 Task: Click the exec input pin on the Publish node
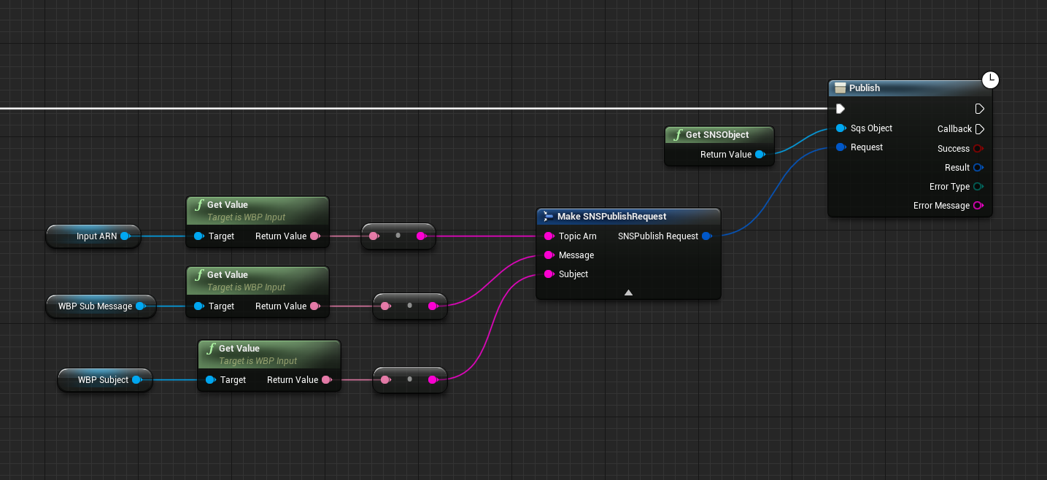coord(840,108)
